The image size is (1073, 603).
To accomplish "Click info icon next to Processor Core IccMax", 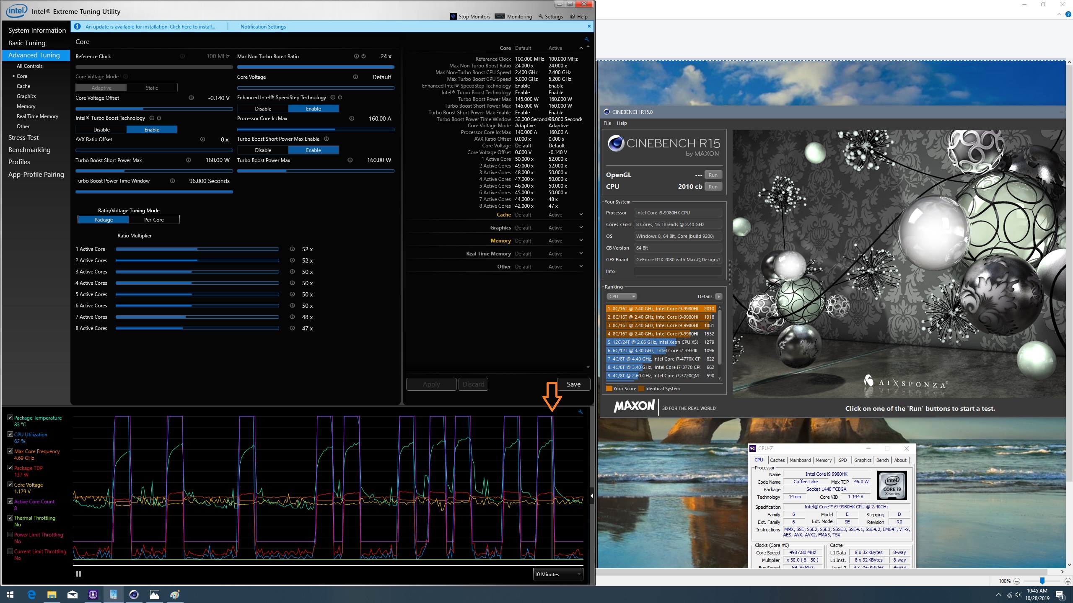I will coord(352,119).
